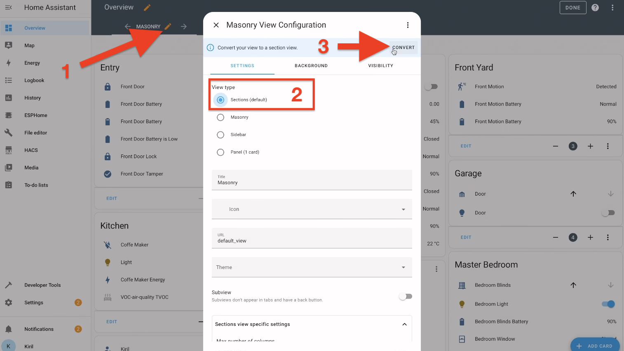Select the MASONRY view tab
Image resolution: width=624 pixels, height=351 pixels.
(x=148, y=27)
